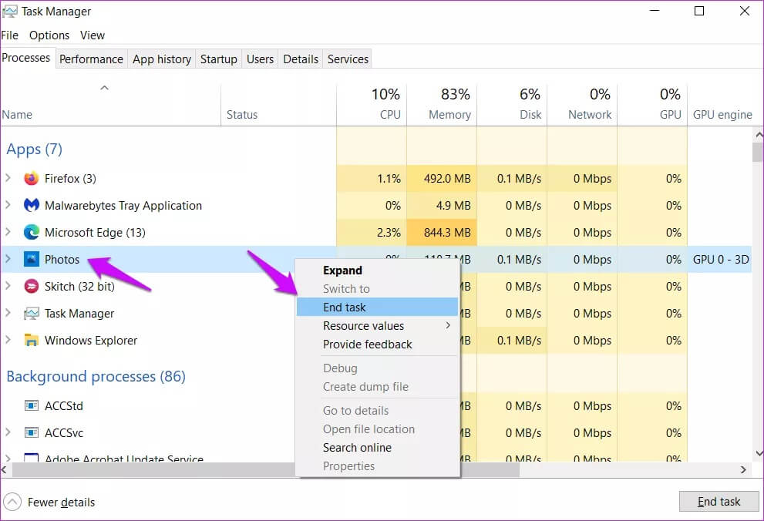This screenshot has height=521, width=764.
Task: Click the 4.9 MB Malwarebytes memory cell
Action: pyautogui.click(x=442, y=206)
